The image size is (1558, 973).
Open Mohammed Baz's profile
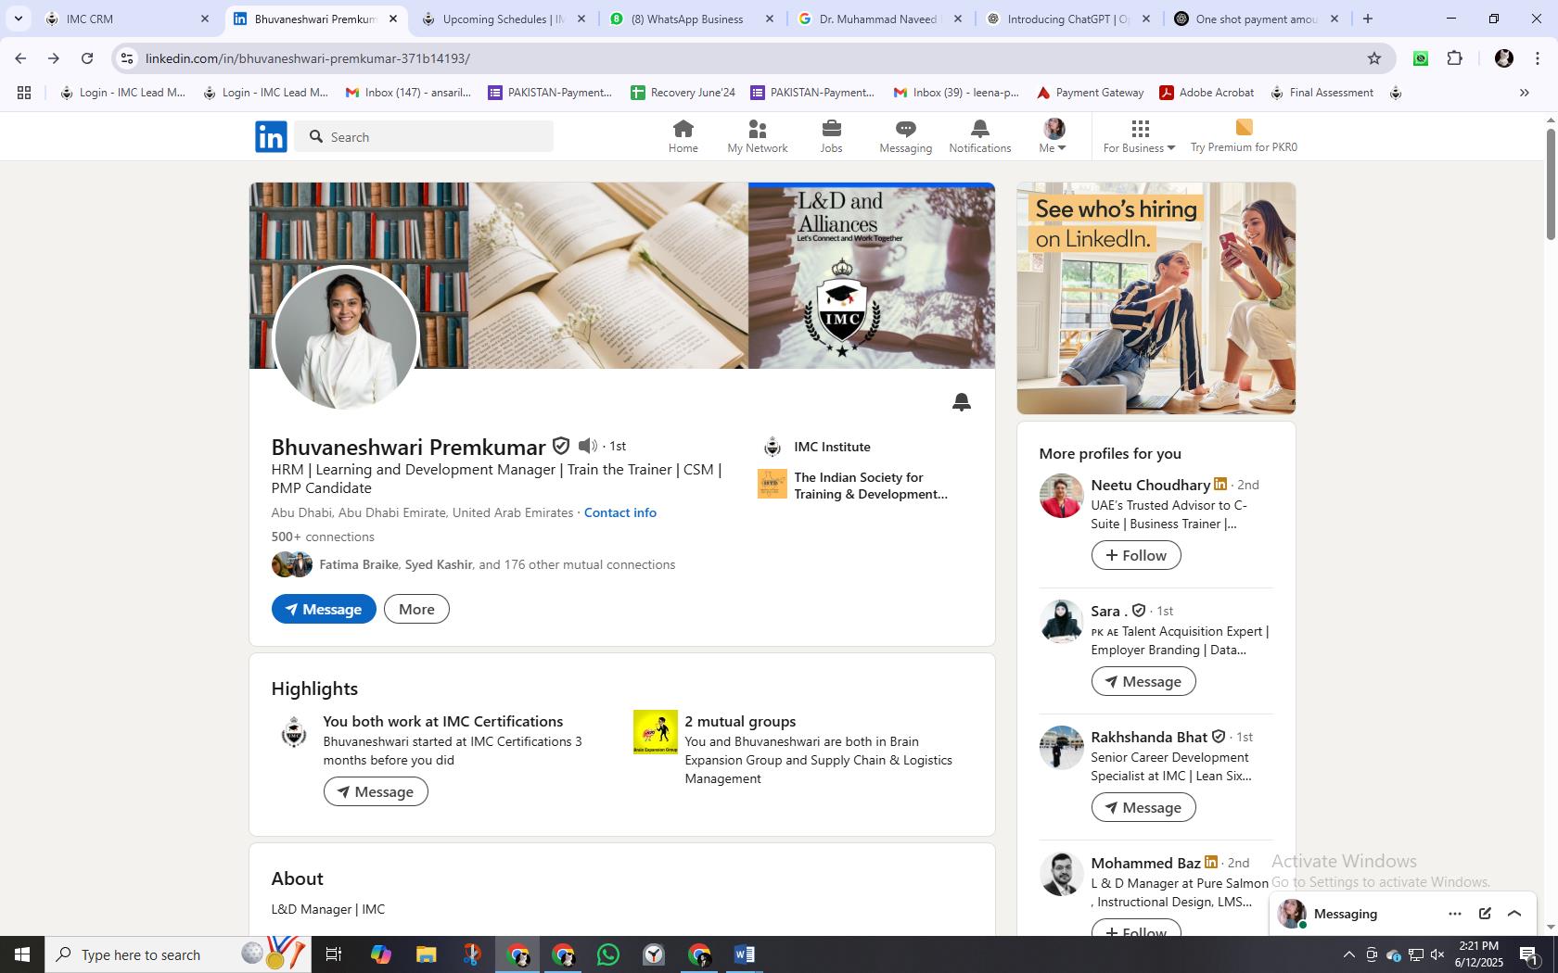click(x=1145, y=863)
